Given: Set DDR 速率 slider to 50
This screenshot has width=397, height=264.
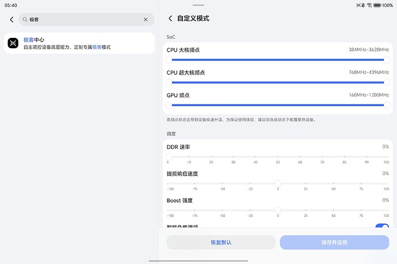Looking at the screenshot, I should tap(278, 157).
